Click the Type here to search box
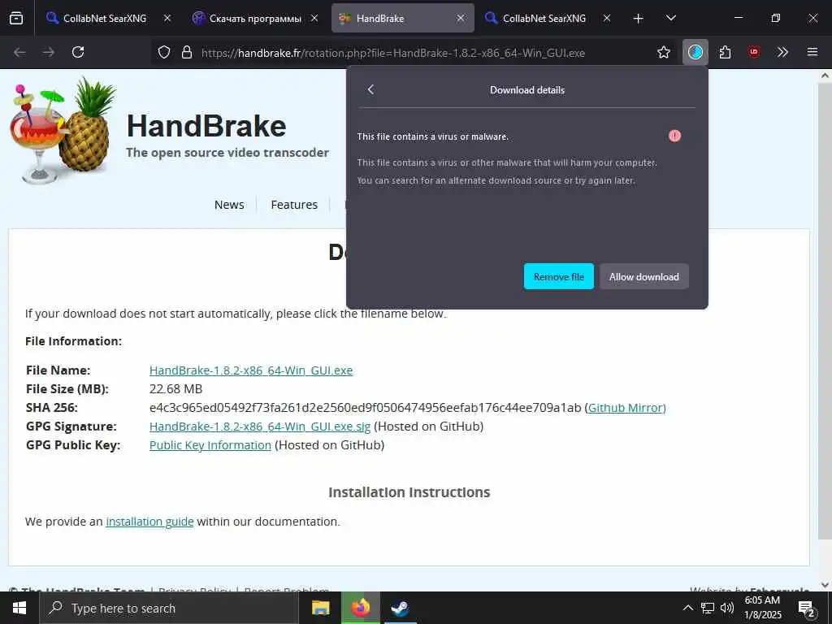This screenshot has width=832, height=624. [x=169, y=608]
